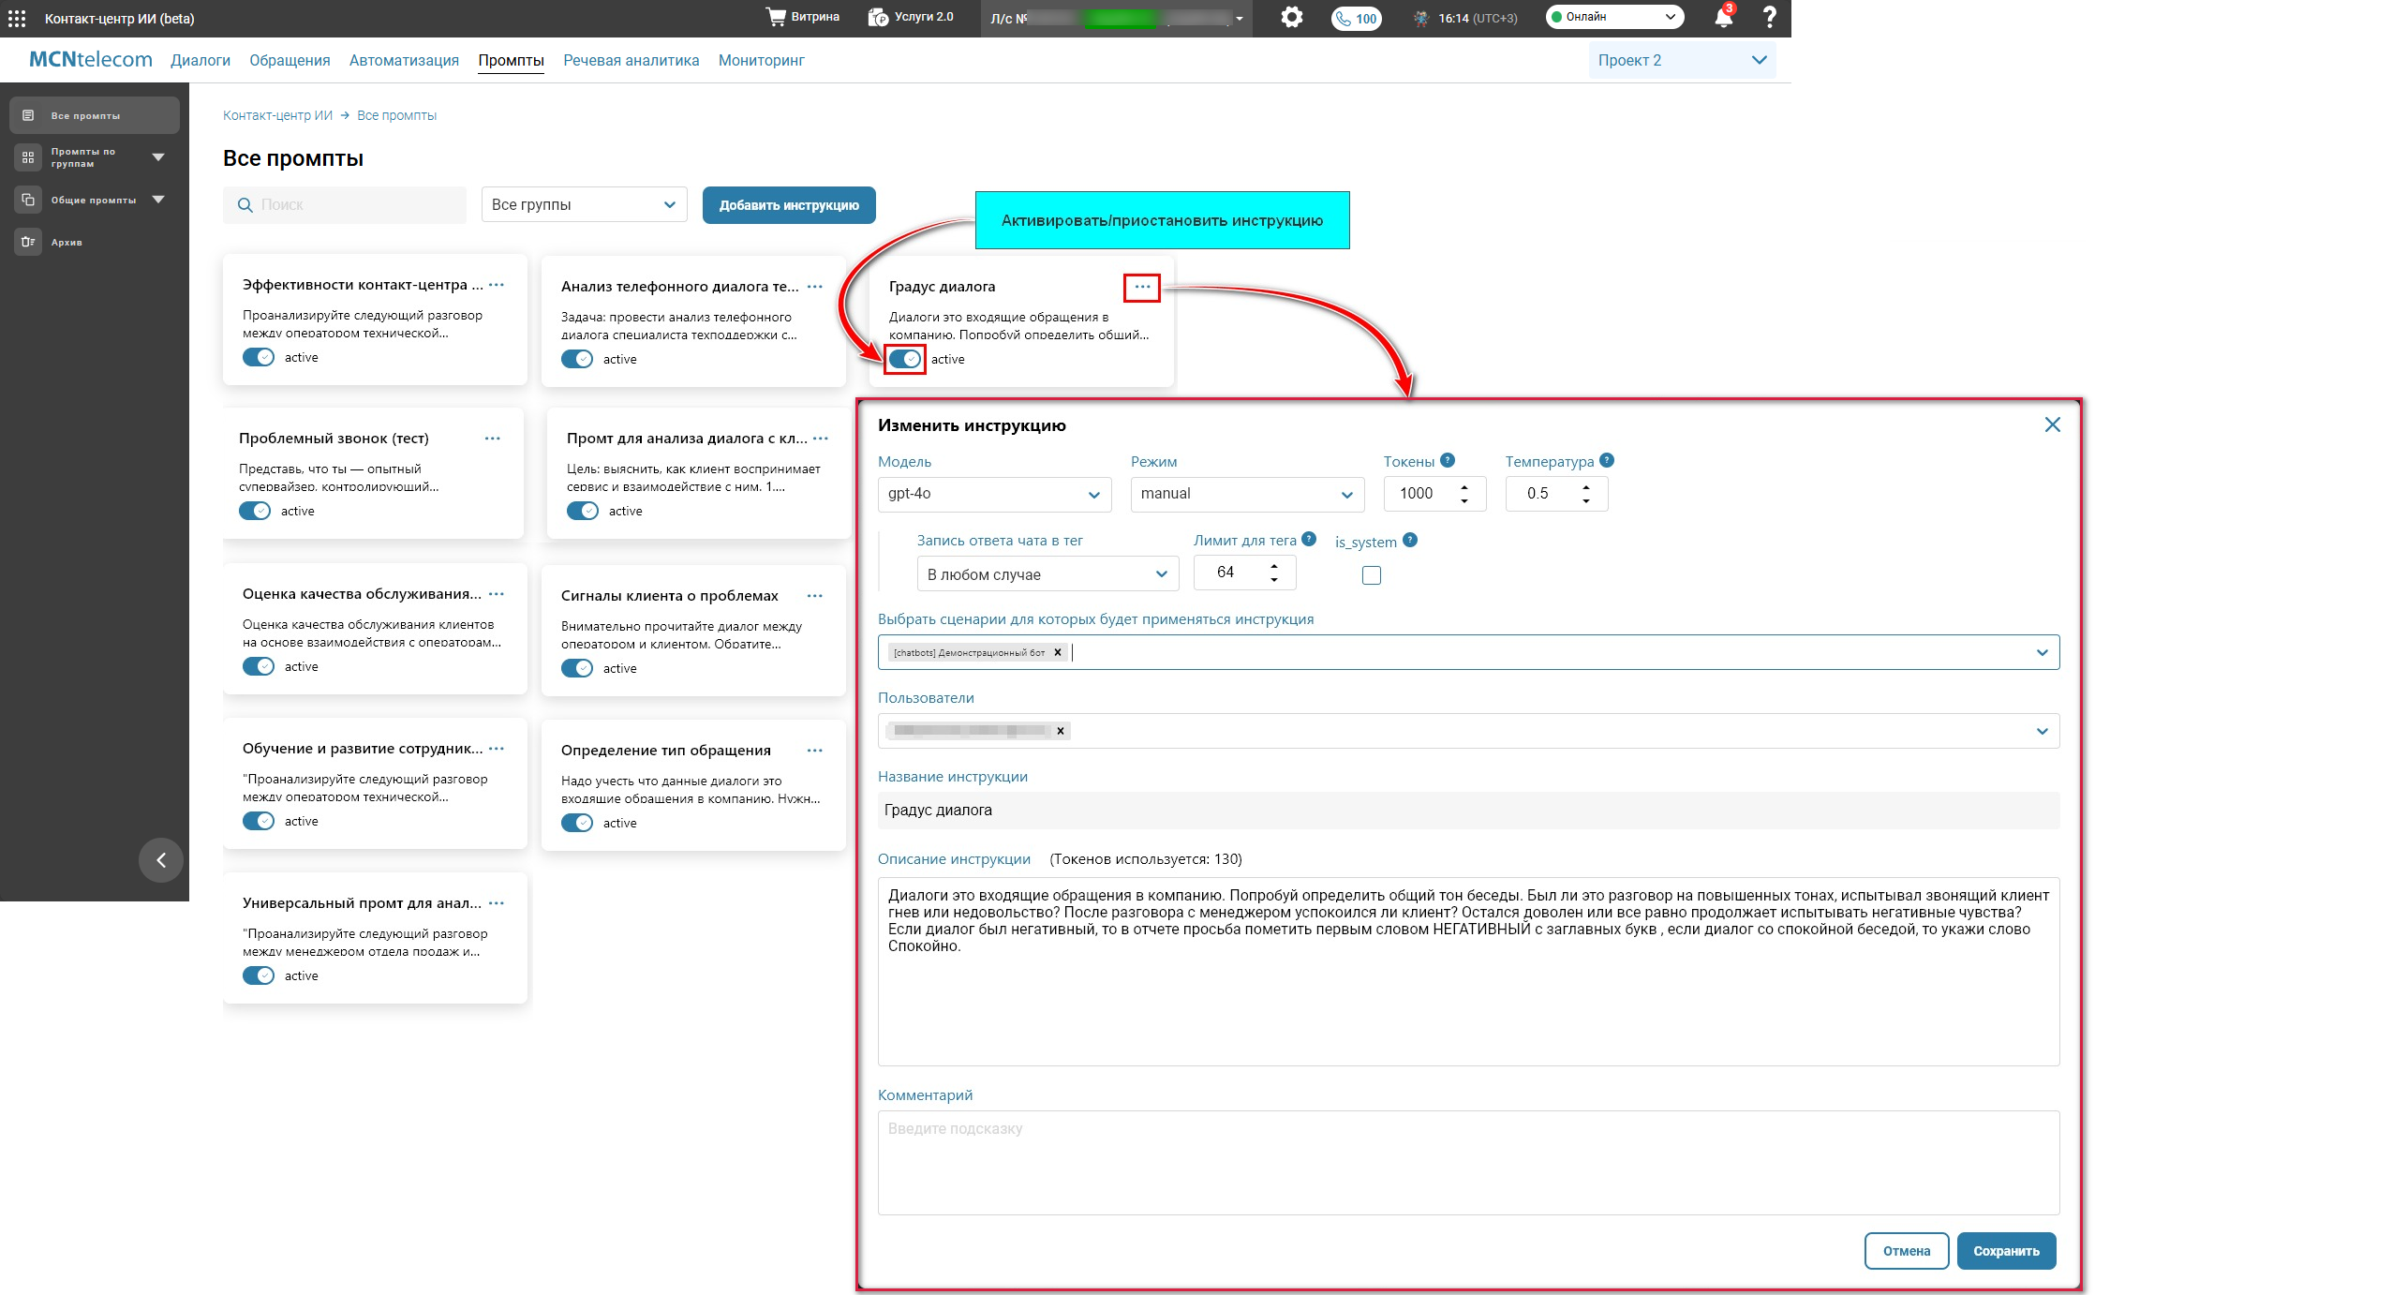Open the Все группы dropdown
2407x1295 pixels.
pos(584,204)
